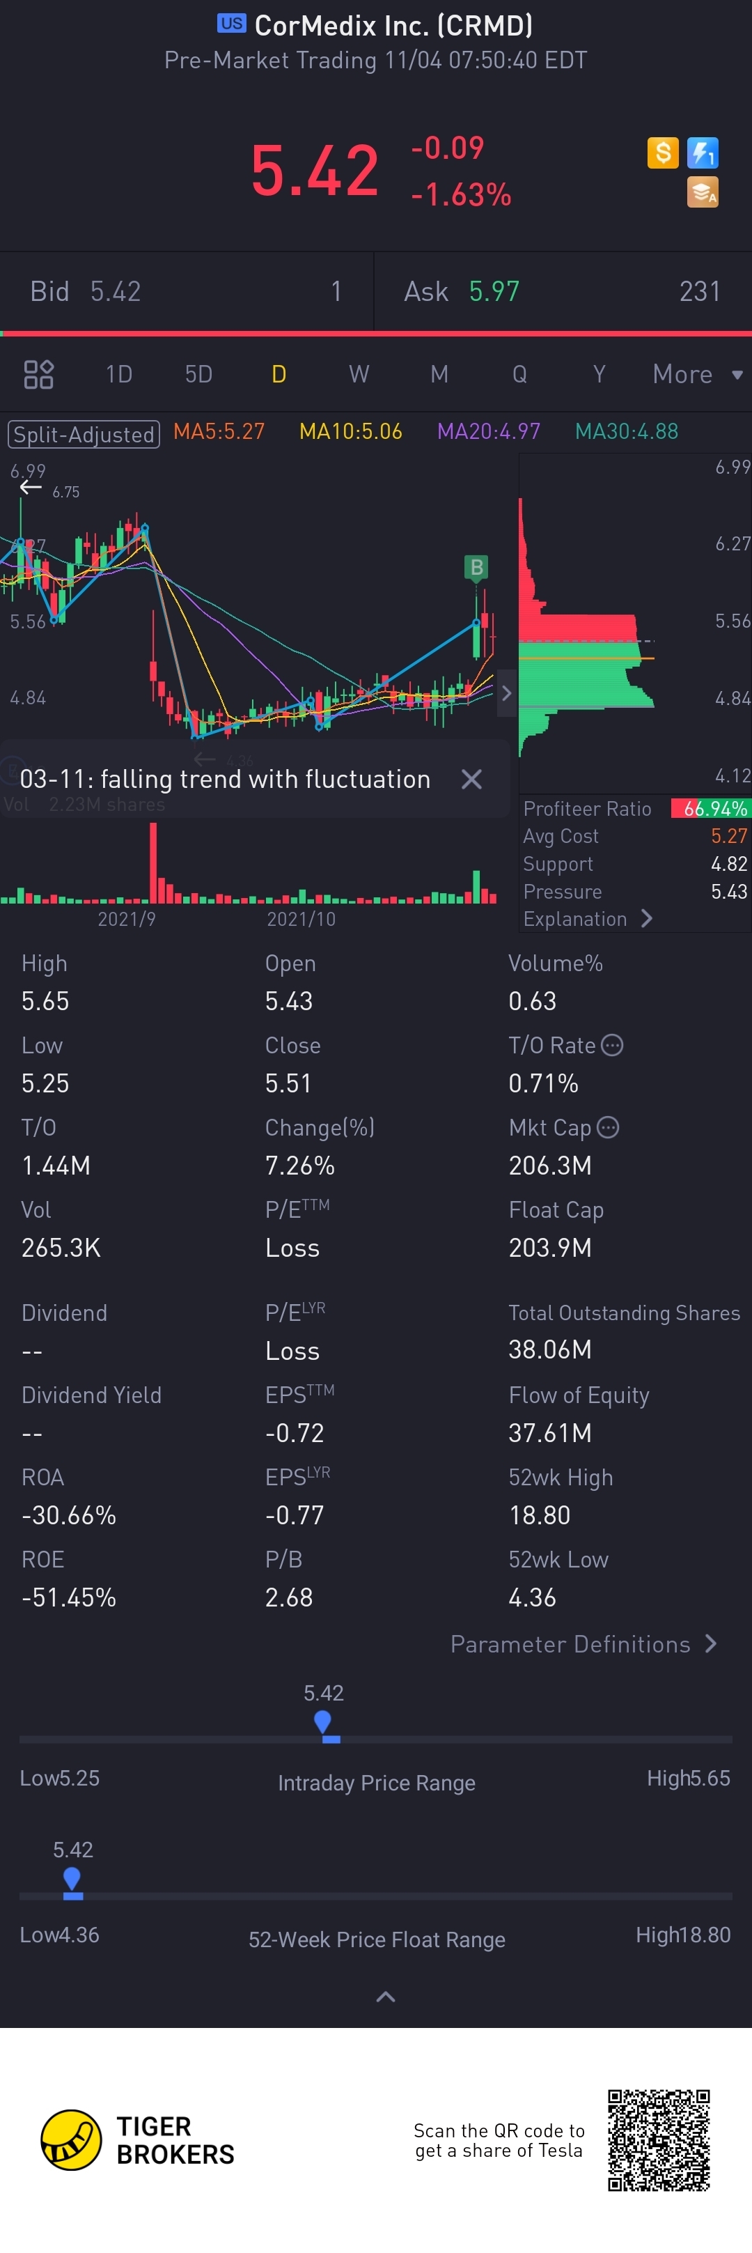Tap the QR code image

pyautogui.click(x=659, y=2140)
